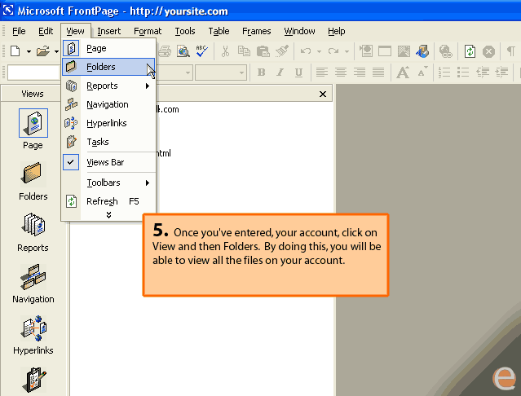Switch to Folders view in Views bar
This screenshot has width=521, height=396.
pos(33,178)
